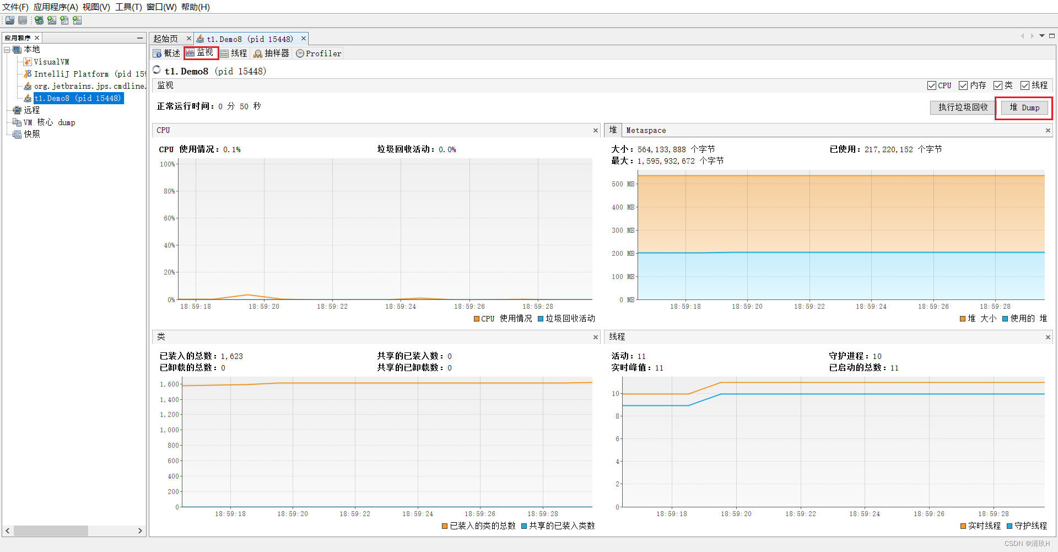Minimize the 应用程序 side panel
The width and height of the screenshot is (1058, 552).
(x=140, y=38)
